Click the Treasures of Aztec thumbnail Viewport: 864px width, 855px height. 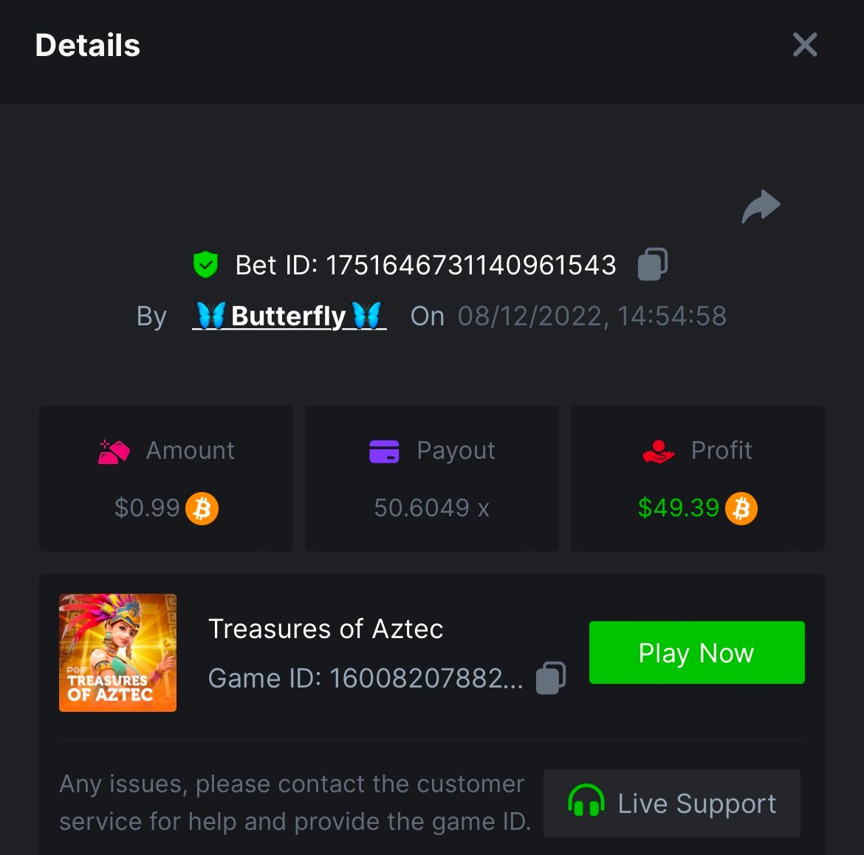point(118,653)
